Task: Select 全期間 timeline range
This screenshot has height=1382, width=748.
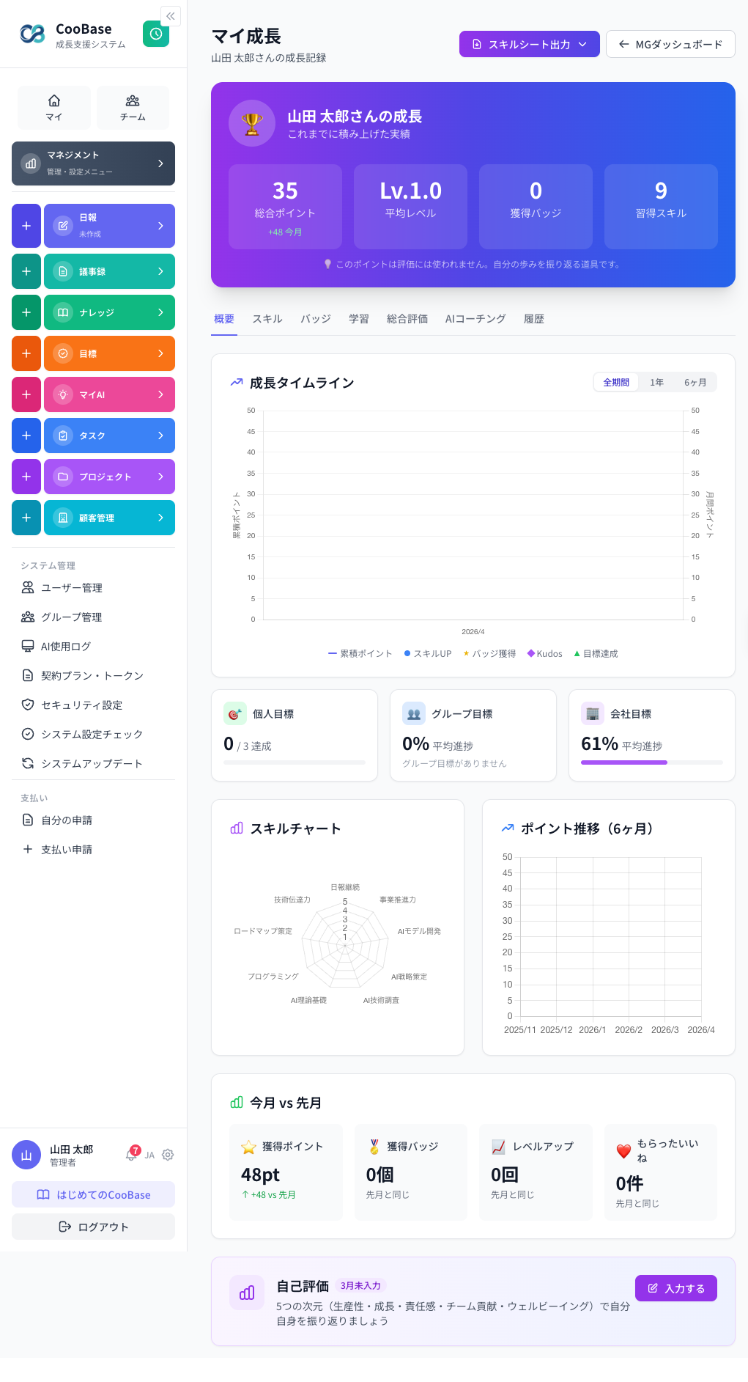Action: (x=615, y=382)
